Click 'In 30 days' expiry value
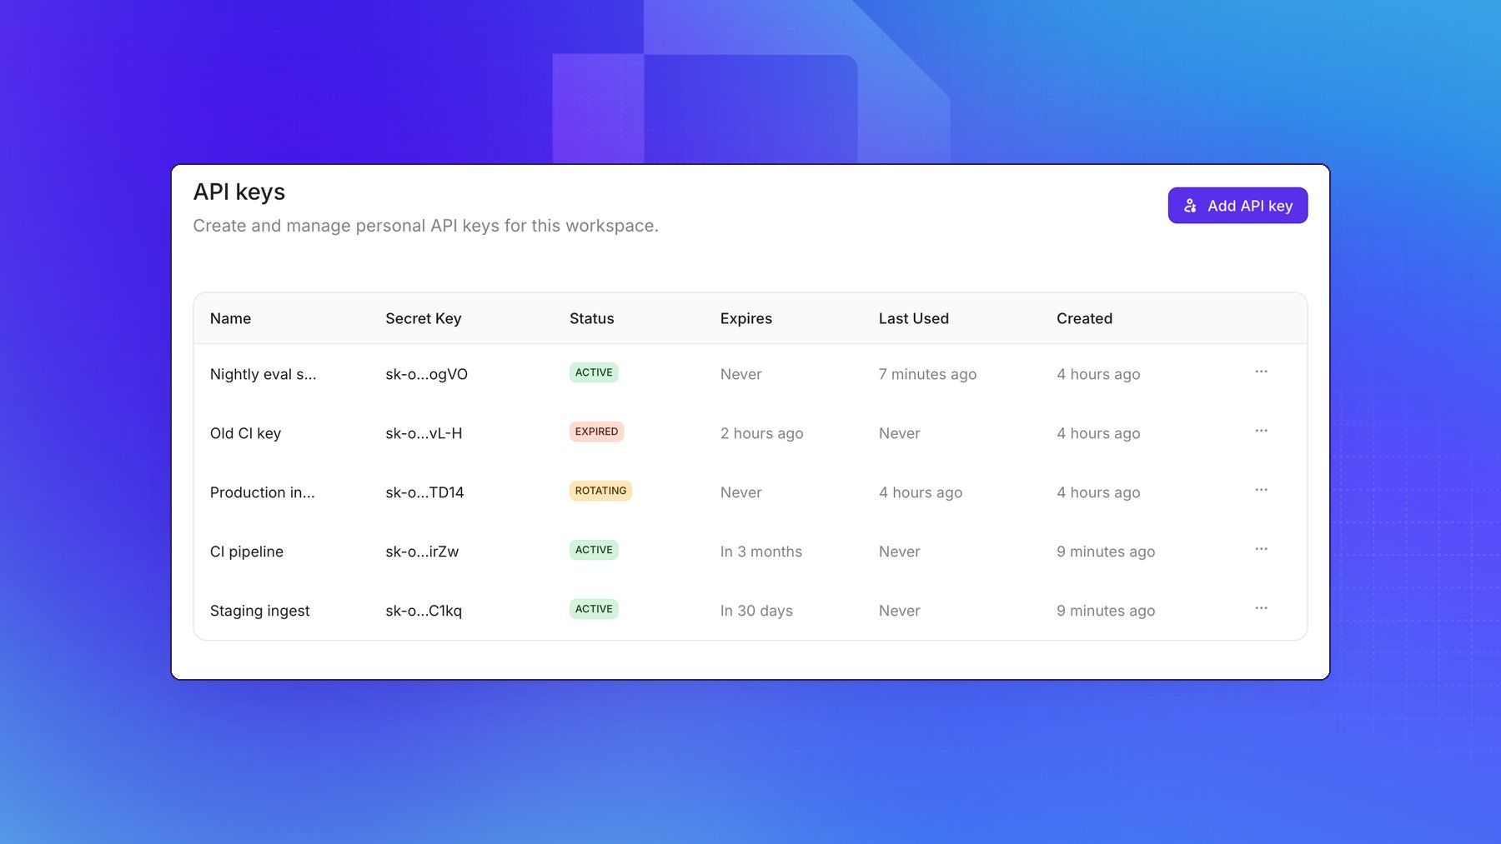Image resolution: width=1501 pixels, height=844 pixels. 756,611
